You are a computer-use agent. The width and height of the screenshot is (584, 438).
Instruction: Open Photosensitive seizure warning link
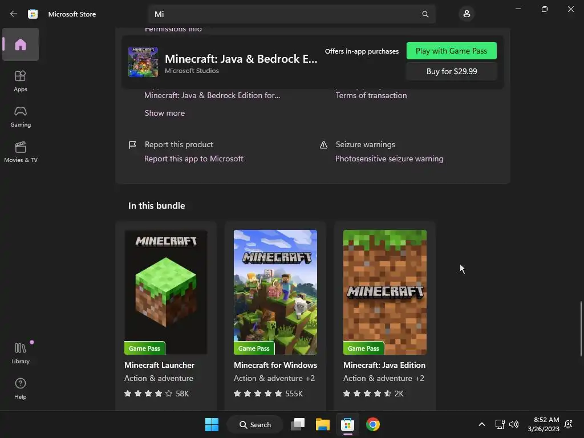(x=389, y=159)
